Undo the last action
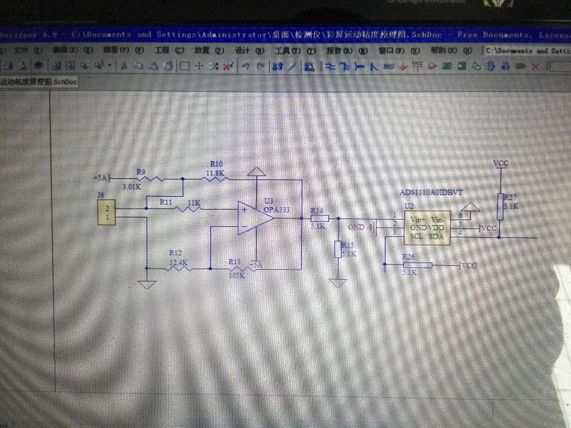This screenshot has width=571, height=428. (x=246, y=66)
